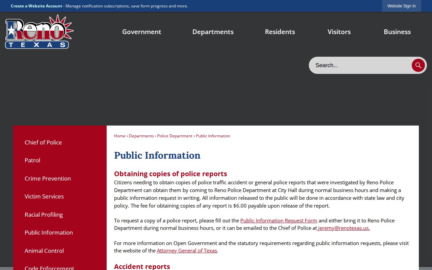Click the red search magnifier button
The image size is (432, 270).
click(x=418, y=65)
